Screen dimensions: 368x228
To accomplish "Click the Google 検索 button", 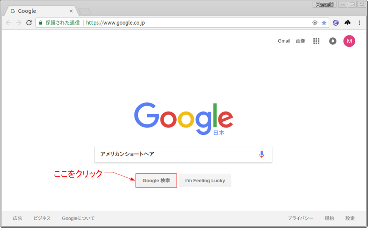I will click(x=156, y=180).
